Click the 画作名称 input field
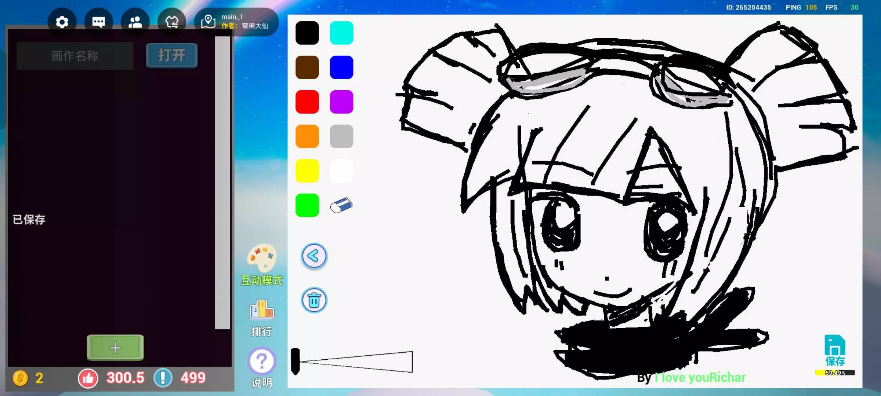This screenshot has width=881, height=396. tap(75, 56)
